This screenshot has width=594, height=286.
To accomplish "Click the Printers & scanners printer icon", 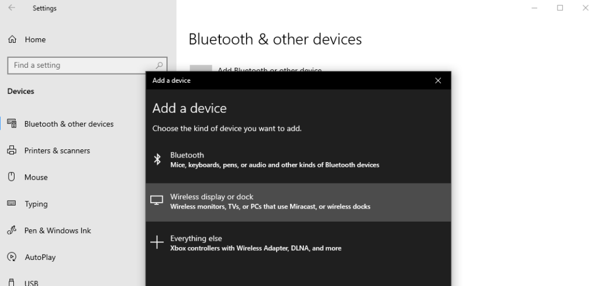I will click(x=12, y=150).
